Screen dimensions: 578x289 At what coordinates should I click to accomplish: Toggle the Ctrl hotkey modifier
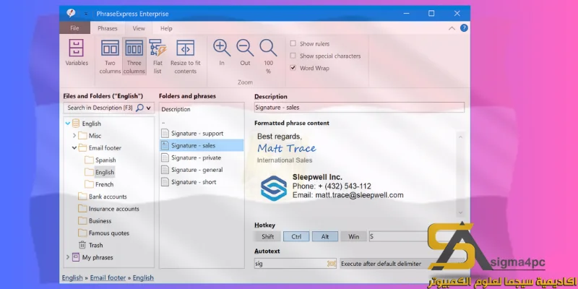click(296, 237)
